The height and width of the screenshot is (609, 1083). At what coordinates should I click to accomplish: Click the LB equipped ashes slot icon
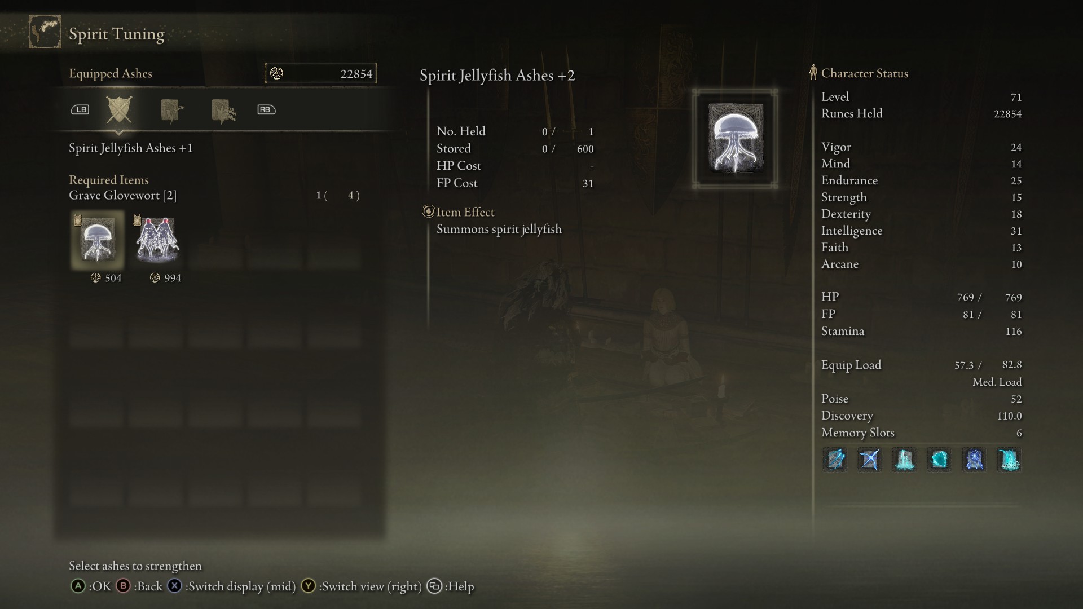pos(118,109)
